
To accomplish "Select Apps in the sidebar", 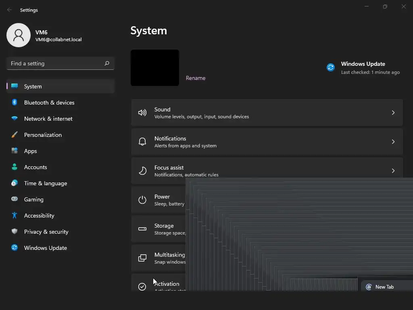I will pos(30,151).
